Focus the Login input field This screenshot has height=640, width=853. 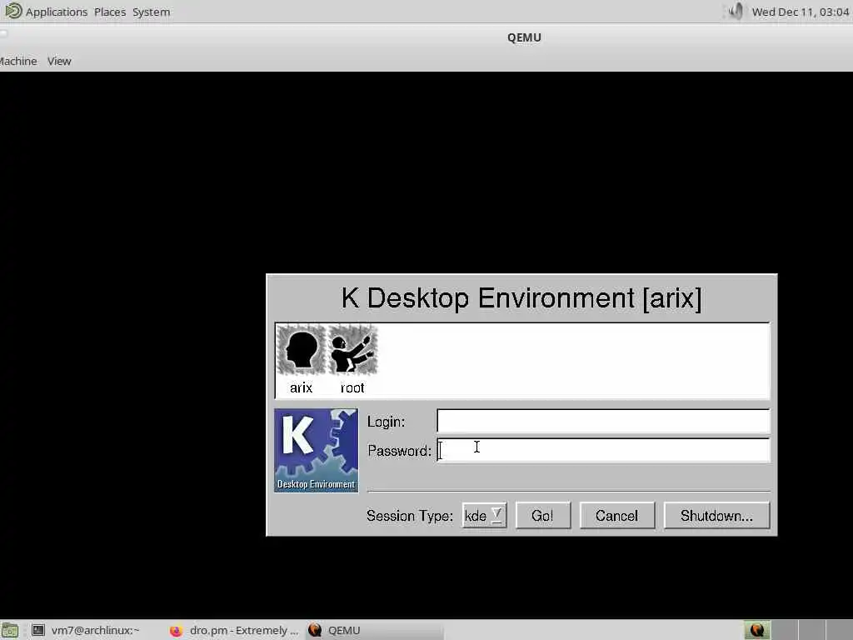(x=603, y=421)
